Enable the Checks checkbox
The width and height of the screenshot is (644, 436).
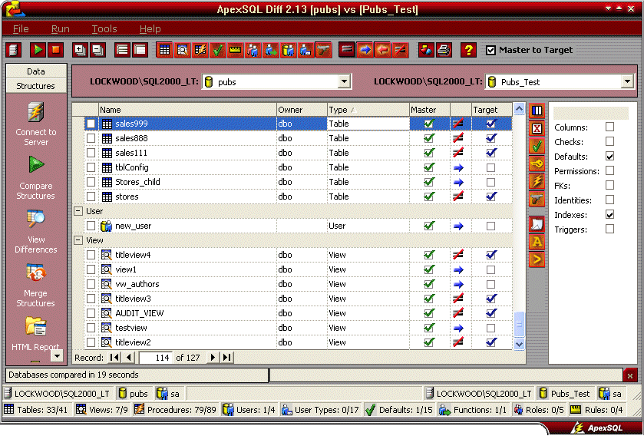click(610, 142)
